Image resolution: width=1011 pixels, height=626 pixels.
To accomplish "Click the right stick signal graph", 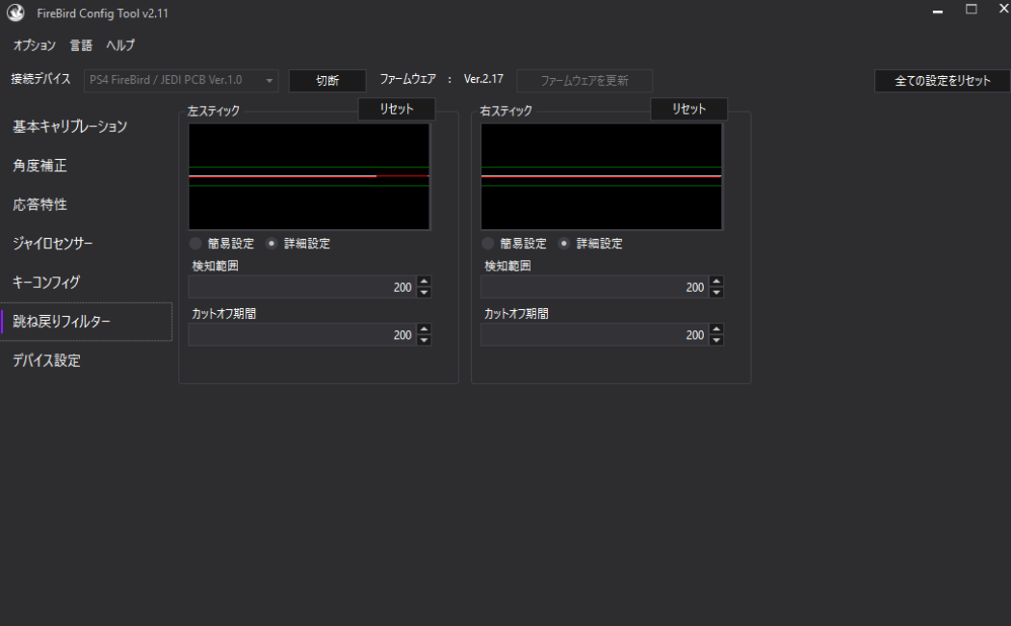I will pos(602,176).
